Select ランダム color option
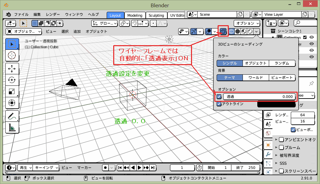Screen dimensions: 320x184 point(282,63)
